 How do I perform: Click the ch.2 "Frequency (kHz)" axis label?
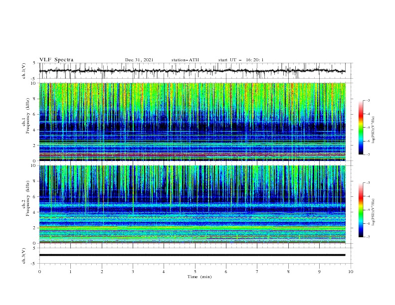(x=27, y=198)
